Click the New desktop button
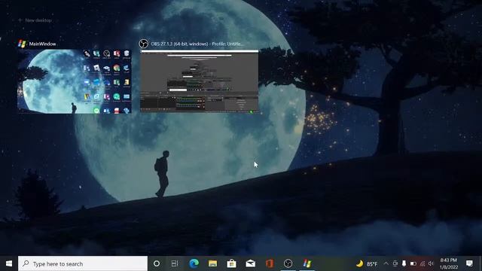The image size is (482, 271). tap(35, 20)
